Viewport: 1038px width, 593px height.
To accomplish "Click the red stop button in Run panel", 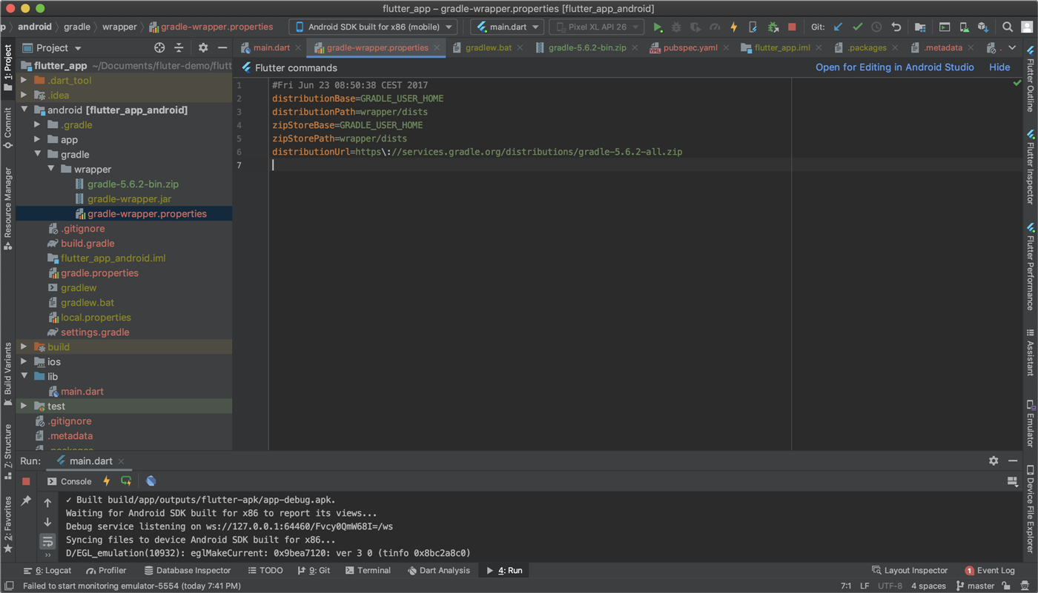I will pyautogui.click(x=26, y=481).
